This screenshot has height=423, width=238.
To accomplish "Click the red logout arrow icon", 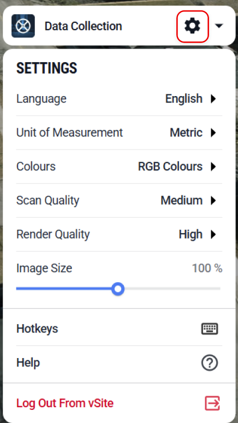I will point(212,403).
